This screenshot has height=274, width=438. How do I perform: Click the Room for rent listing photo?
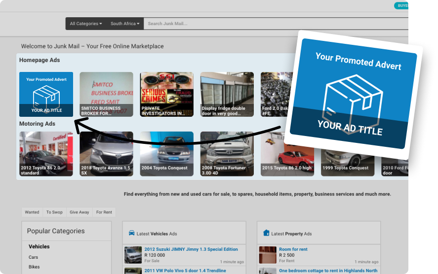tap(268, 255)
